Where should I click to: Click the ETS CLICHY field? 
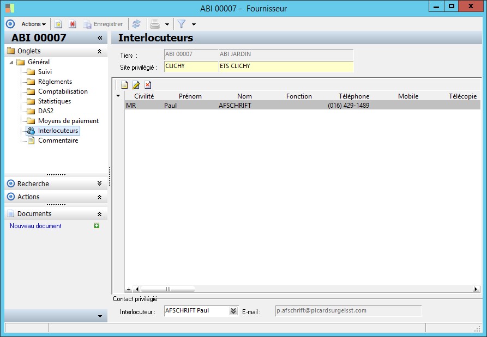pyautogui.click(x=286, y=66)
